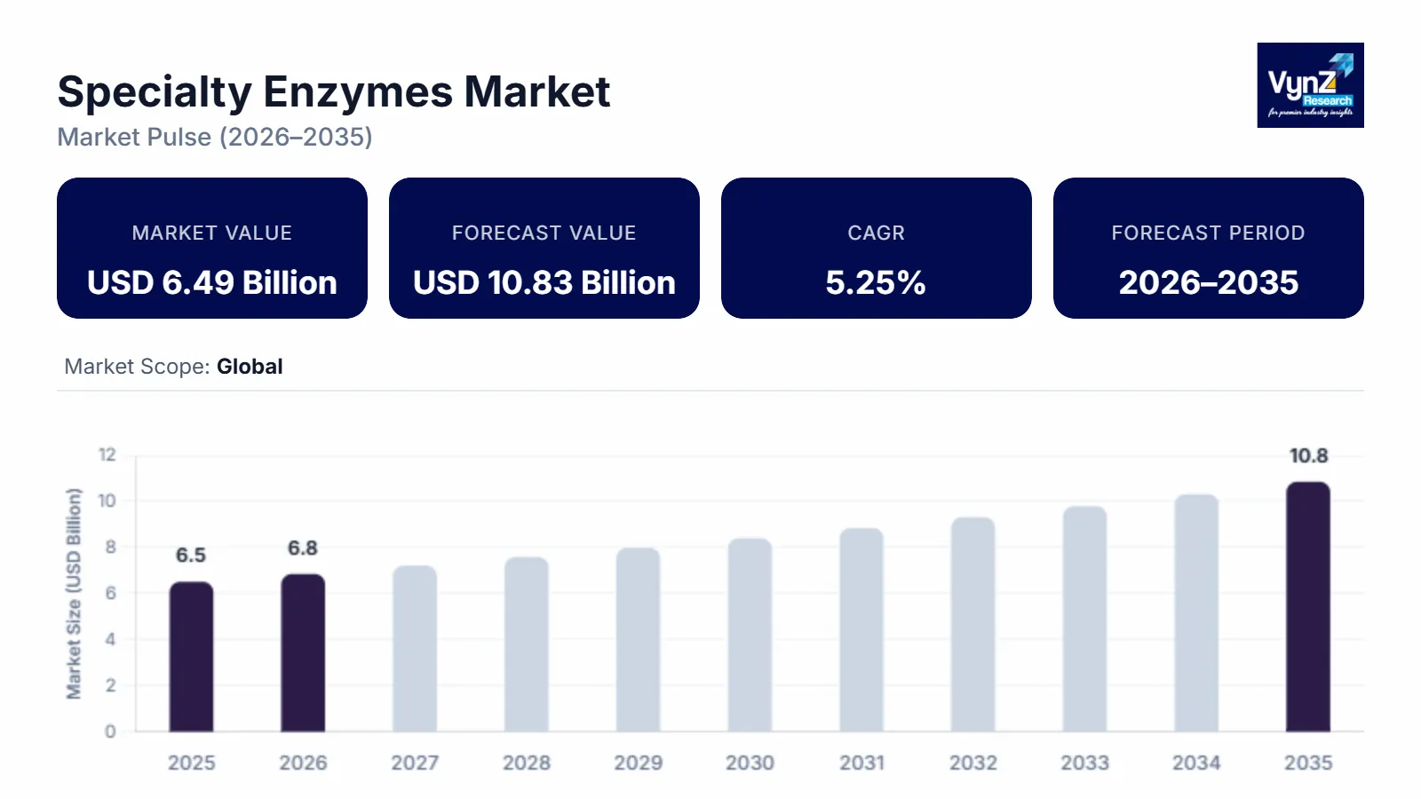Viewport: 1421px width, 799px height.
Task: Click the 2030 x-axis year label
Action: pos(750,763)
